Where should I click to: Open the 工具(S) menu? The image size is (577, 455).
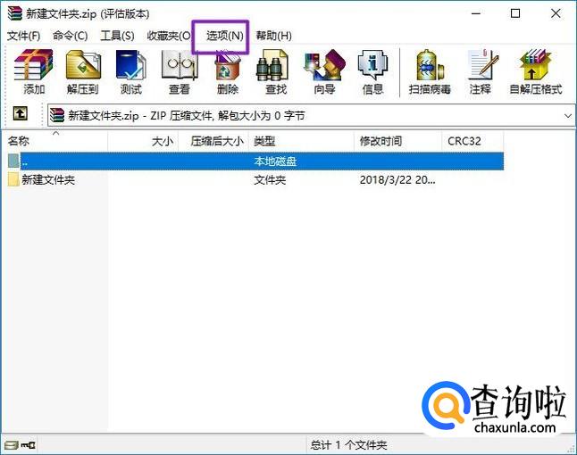coord(117,36)
